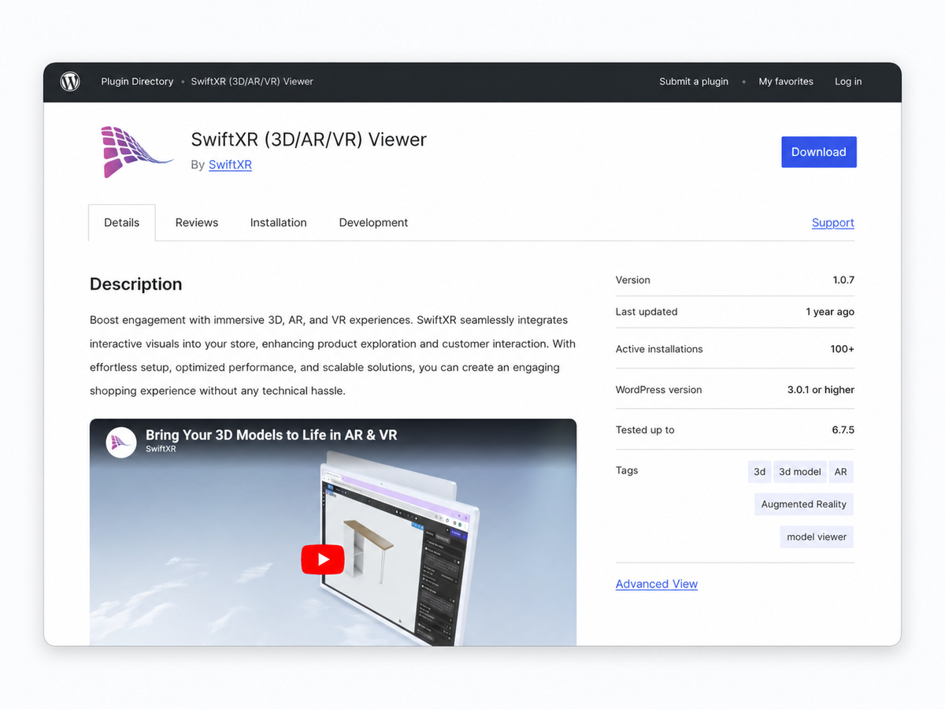Click the plugin title 'SwiftXR (3D/AR/VR) Viewer'

(309, 139)
